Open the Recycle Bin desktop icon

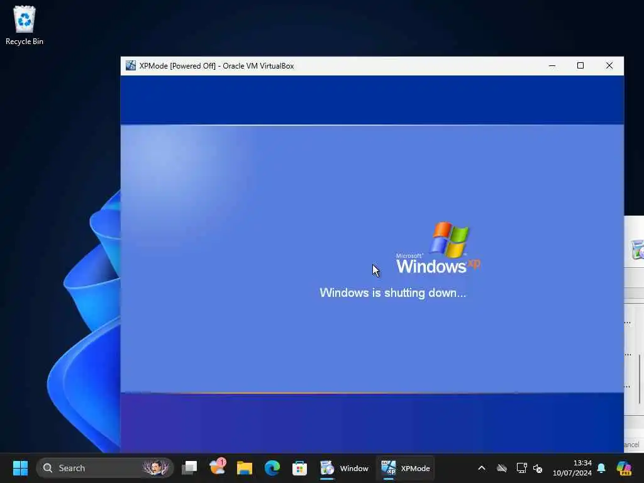pyautogui.click(x=25, y=25)
